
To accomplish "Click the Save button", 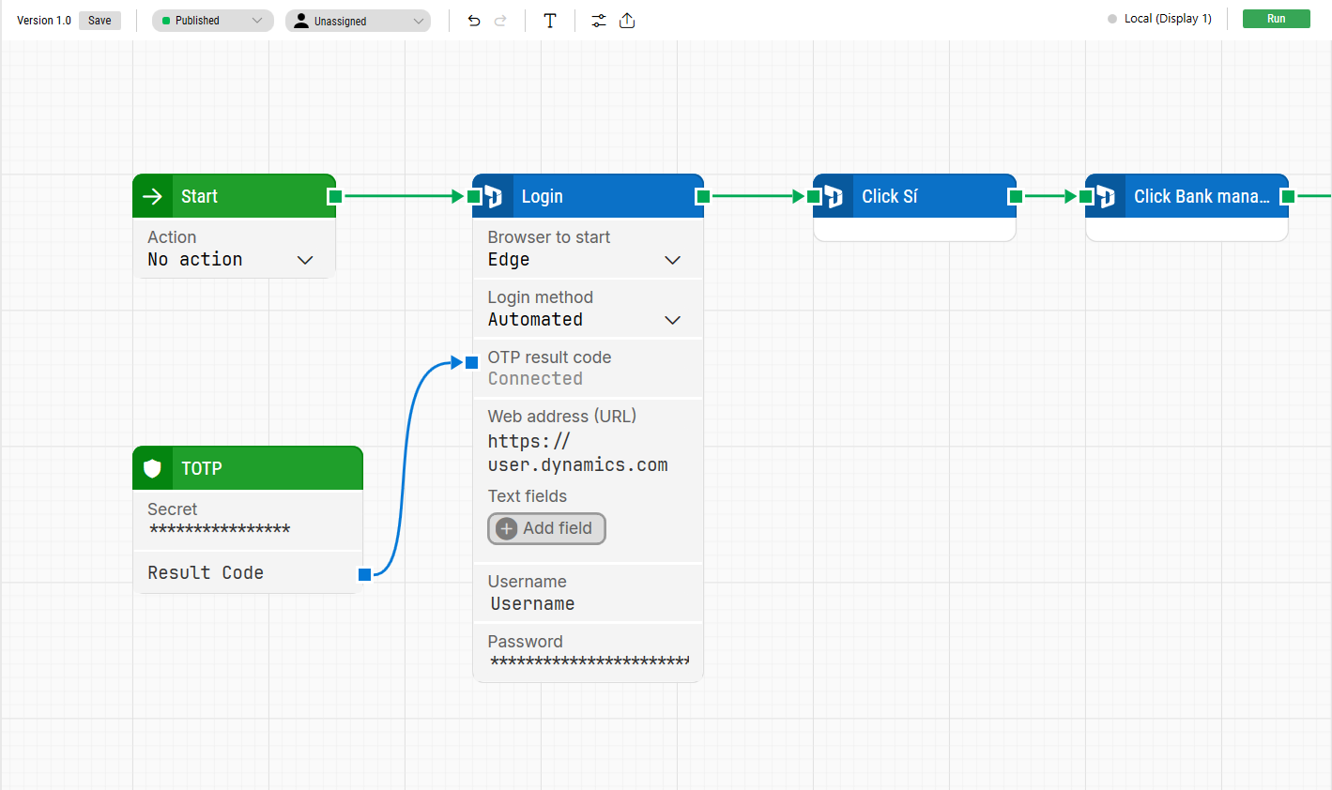I will click(x=100, y=20).
